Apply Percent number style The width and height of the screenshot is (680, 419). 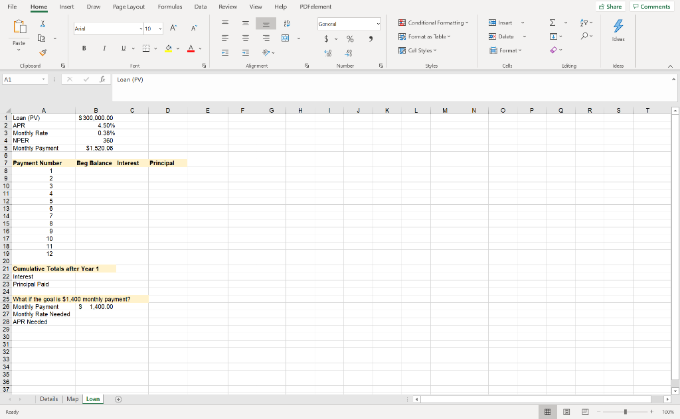click(x=350, y=38)
